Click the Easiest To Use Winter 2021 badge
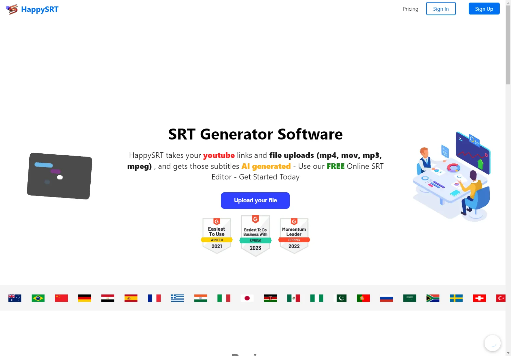This screenshot has width=511, height=356. click(x=217, y=236)
